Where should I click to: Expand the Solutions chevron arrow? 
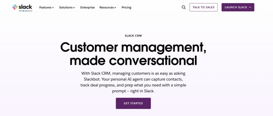[x=74, y=8]
